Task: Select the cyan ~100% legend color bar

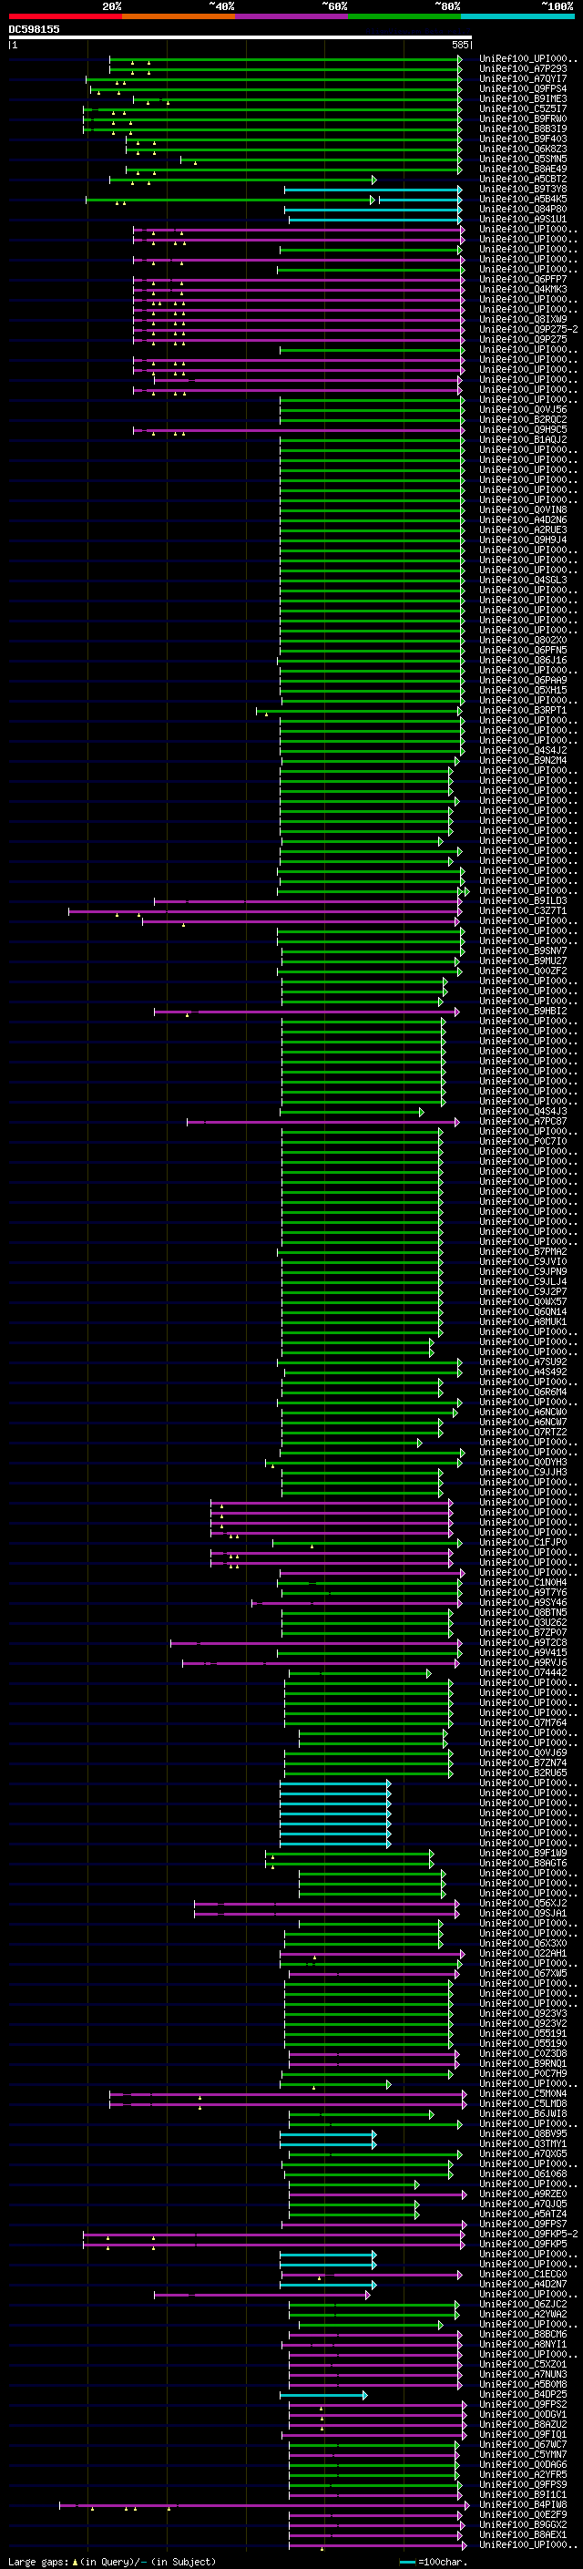Action: pos(517,16)
